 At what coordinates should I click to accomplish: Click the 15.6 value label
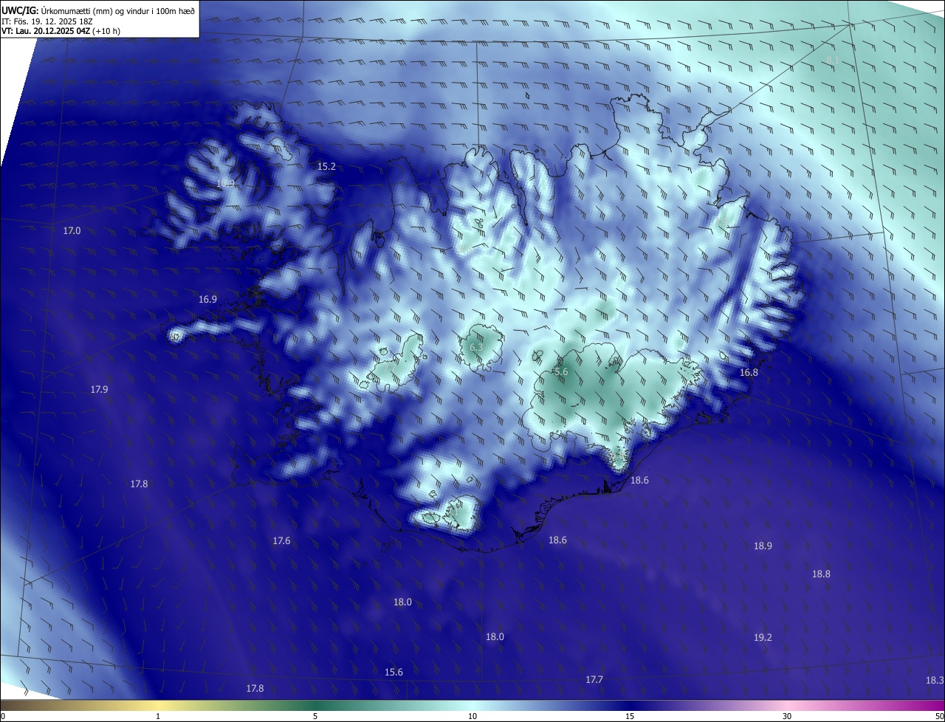click(394, 673)
